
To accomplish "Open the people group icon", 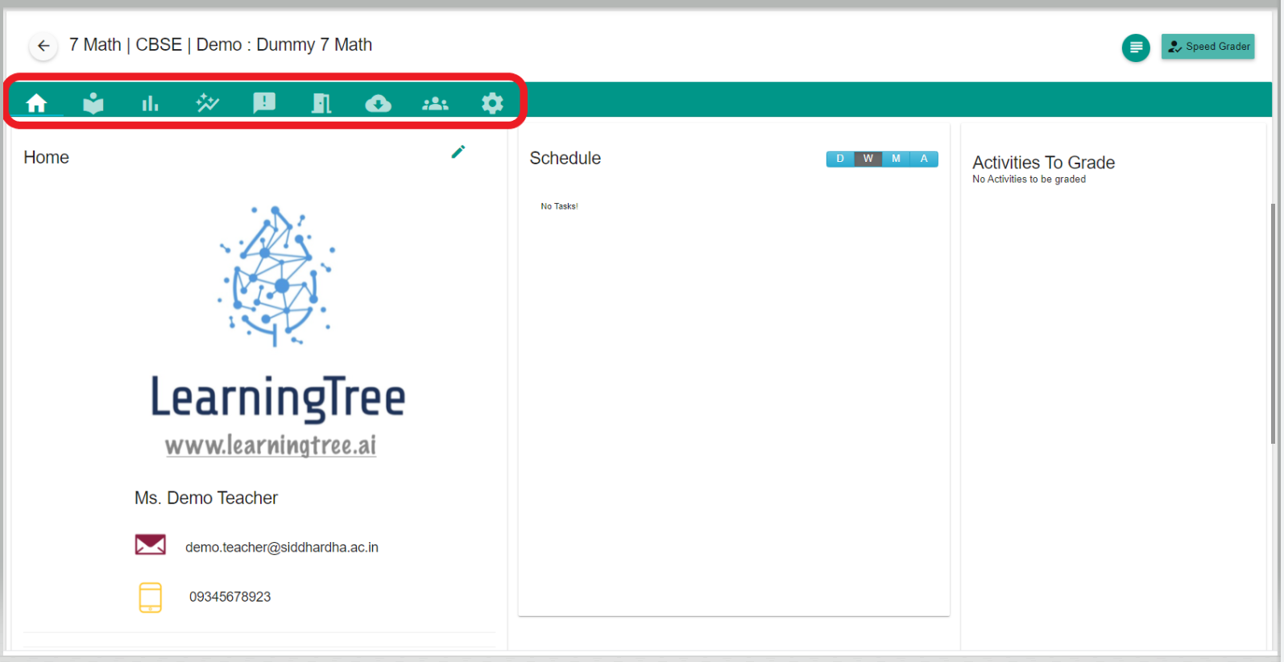I will click(435, 103).
